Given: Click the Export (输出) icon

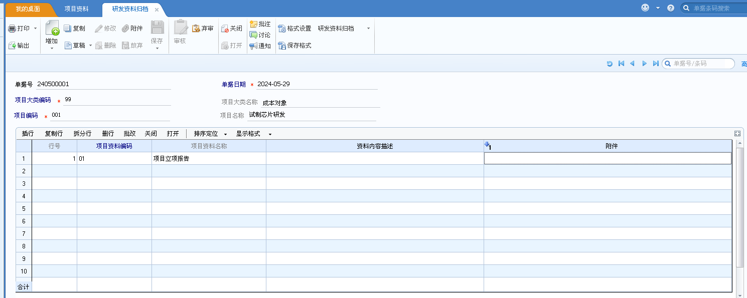Looking at the screenshot, I should (12, 46).
